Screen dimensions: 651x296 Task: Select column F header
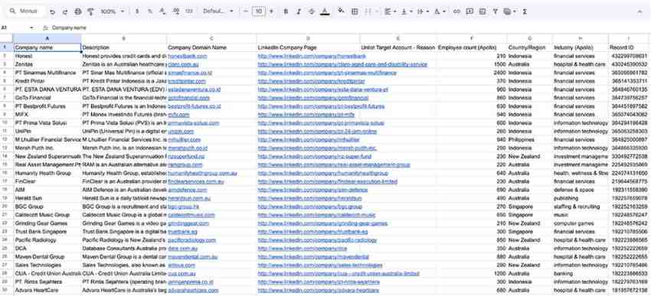(x=472, y=39)
